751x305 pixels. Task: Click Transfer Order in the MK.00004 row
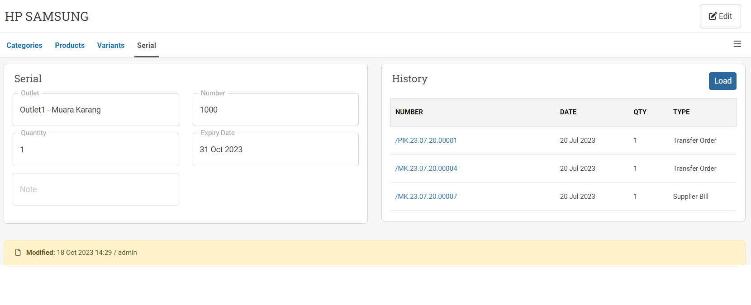(x=694, y=169)
